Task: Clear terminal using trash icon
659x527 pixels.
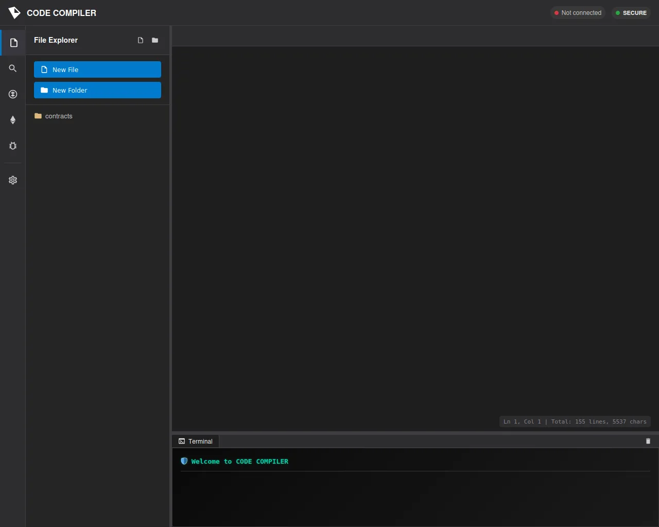Action: click(648, 441)
